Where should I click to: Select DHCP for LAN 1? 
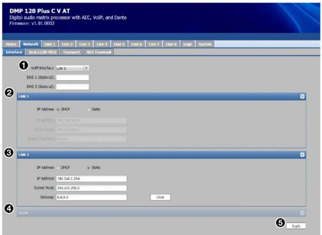58,109
